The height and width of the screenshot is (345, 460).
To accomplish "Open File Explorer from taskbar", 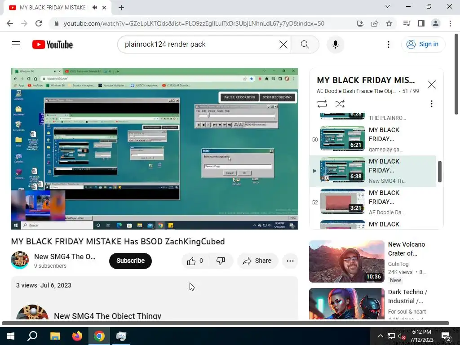I will click(x=55, y=336).
